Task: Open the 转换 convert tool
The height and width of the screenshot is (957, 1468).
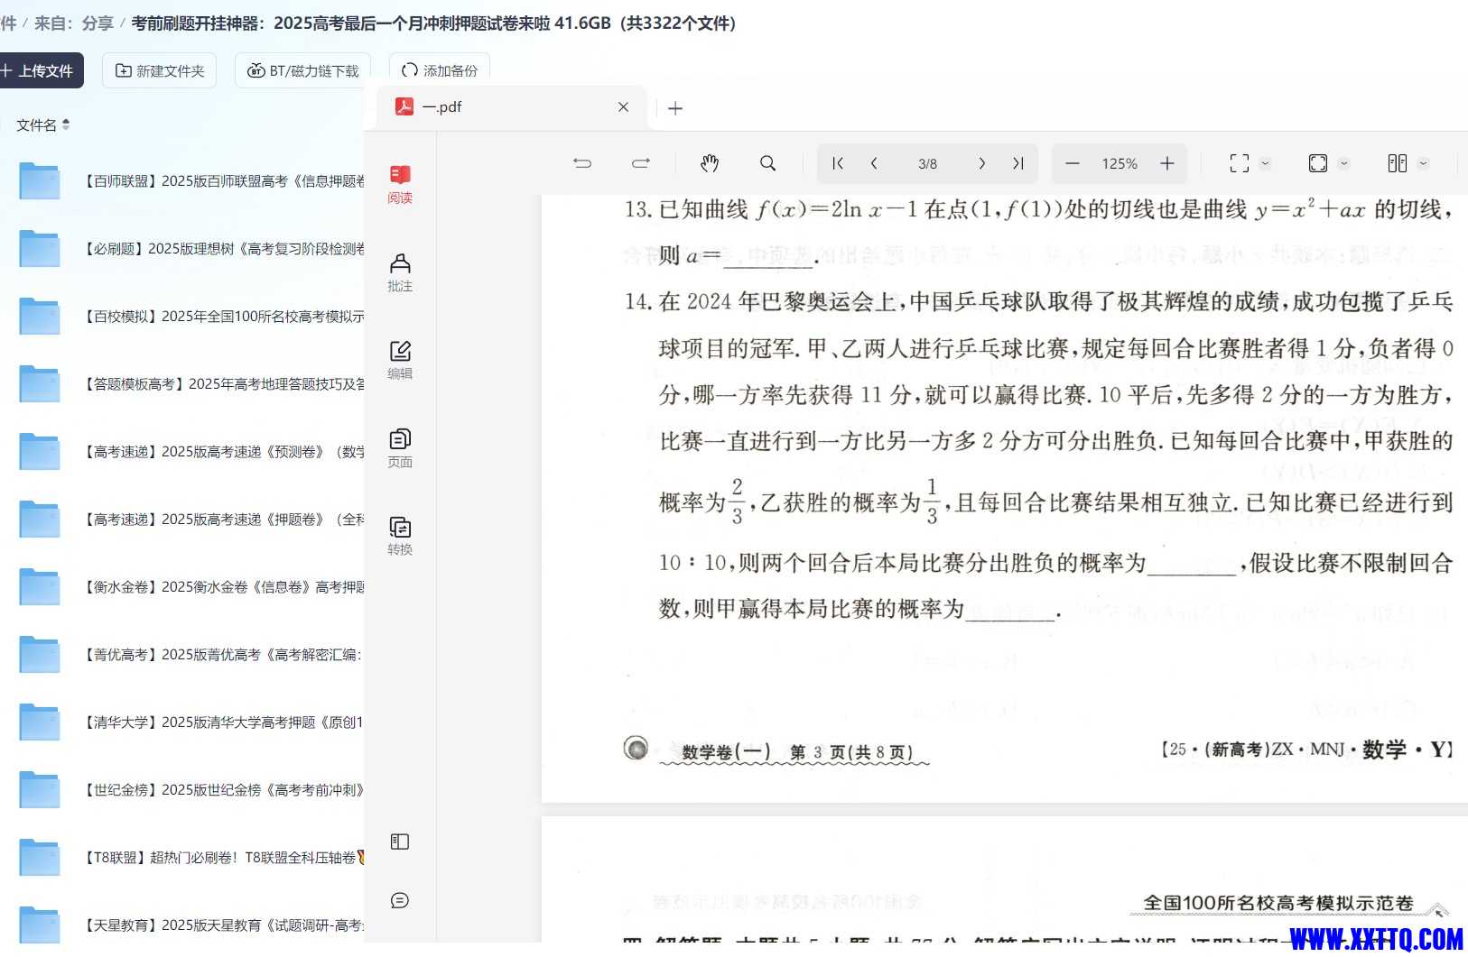Action: point(400,536)
